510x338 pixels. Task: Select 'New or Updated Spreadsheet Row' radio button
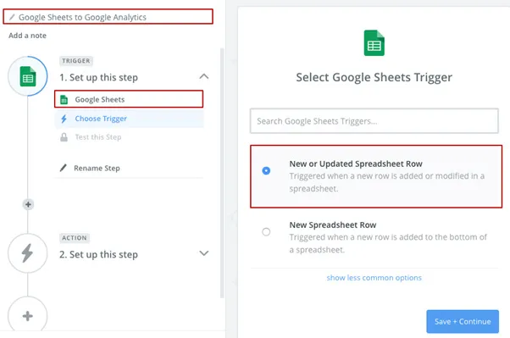[x=266, y=170]
